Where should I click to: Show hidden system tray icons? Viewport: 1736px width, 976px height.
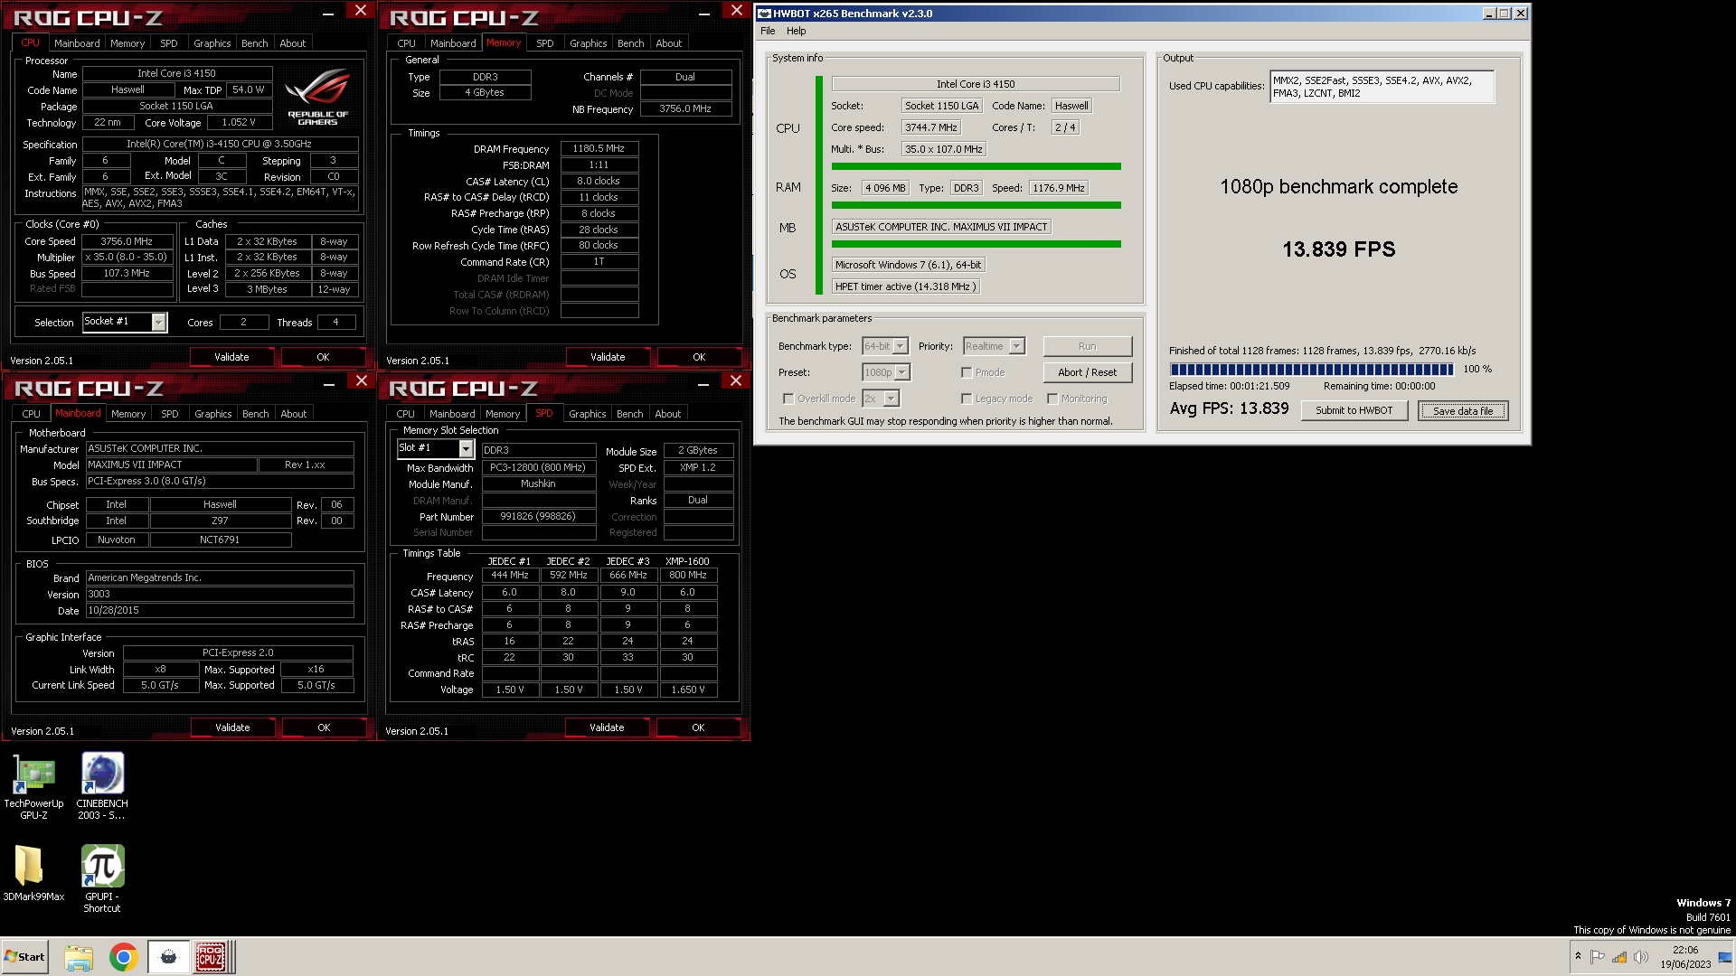[1578, 957]
